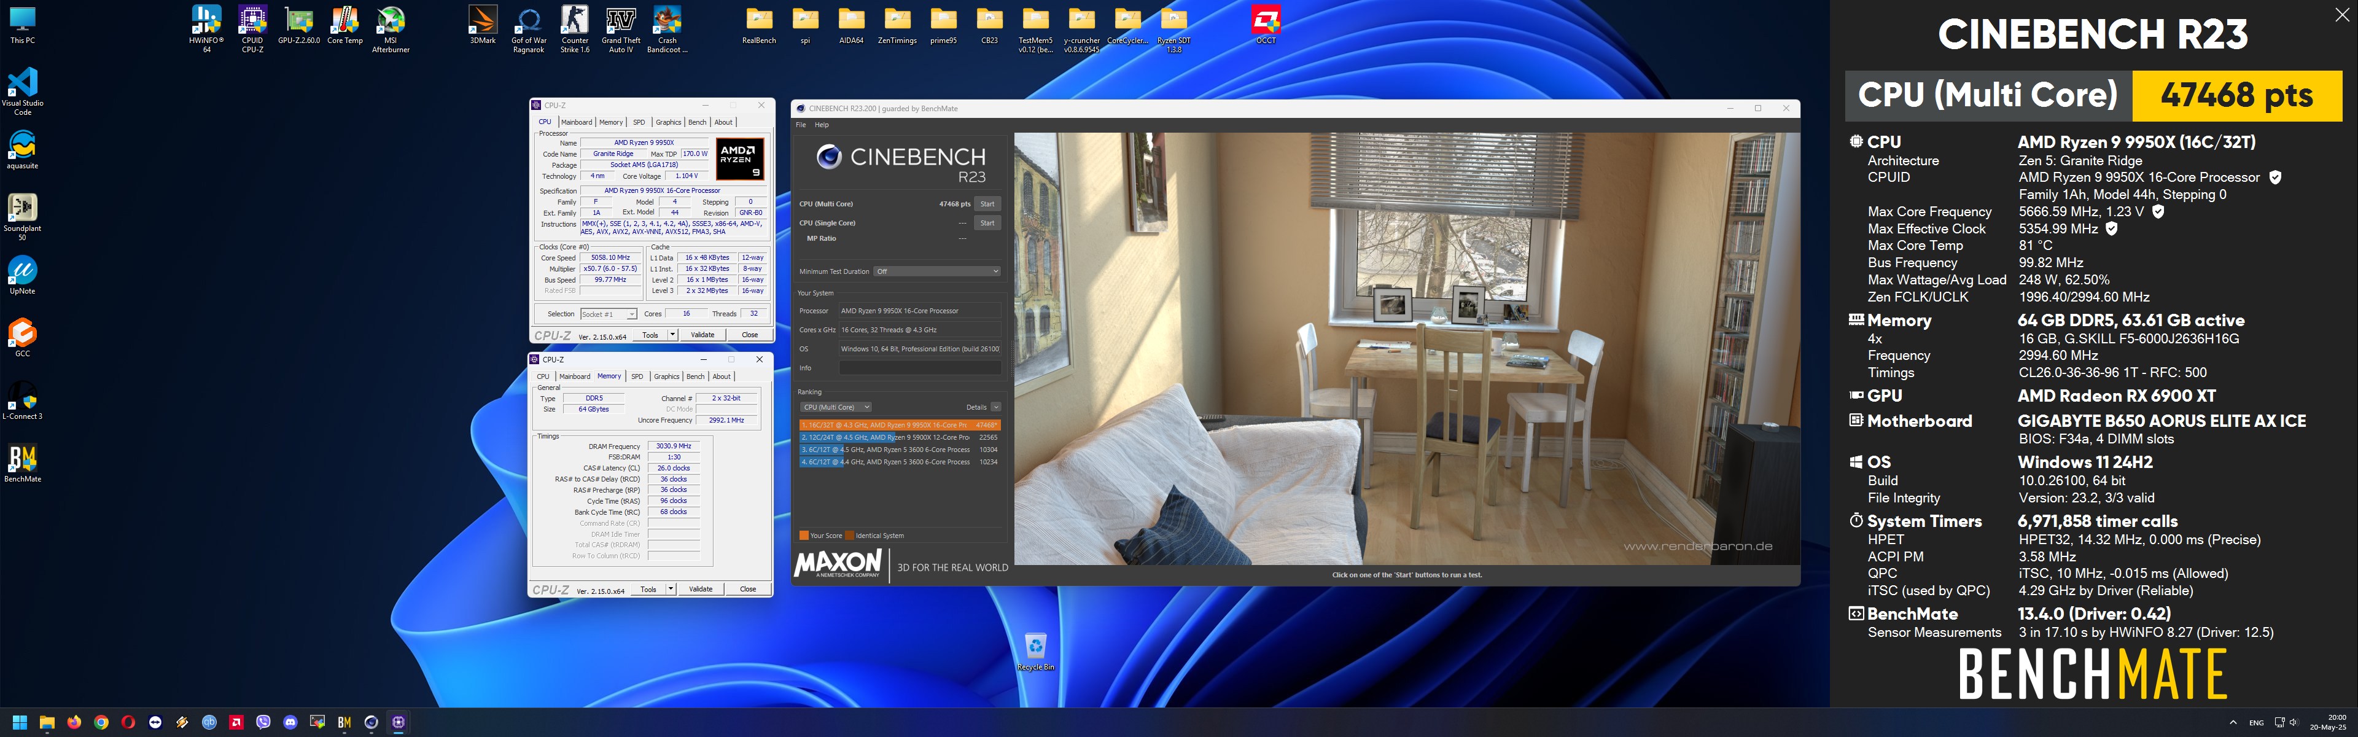Start the CPU (Multi Core) test
Screen dimensions: 2358x737
coord(987,204)
